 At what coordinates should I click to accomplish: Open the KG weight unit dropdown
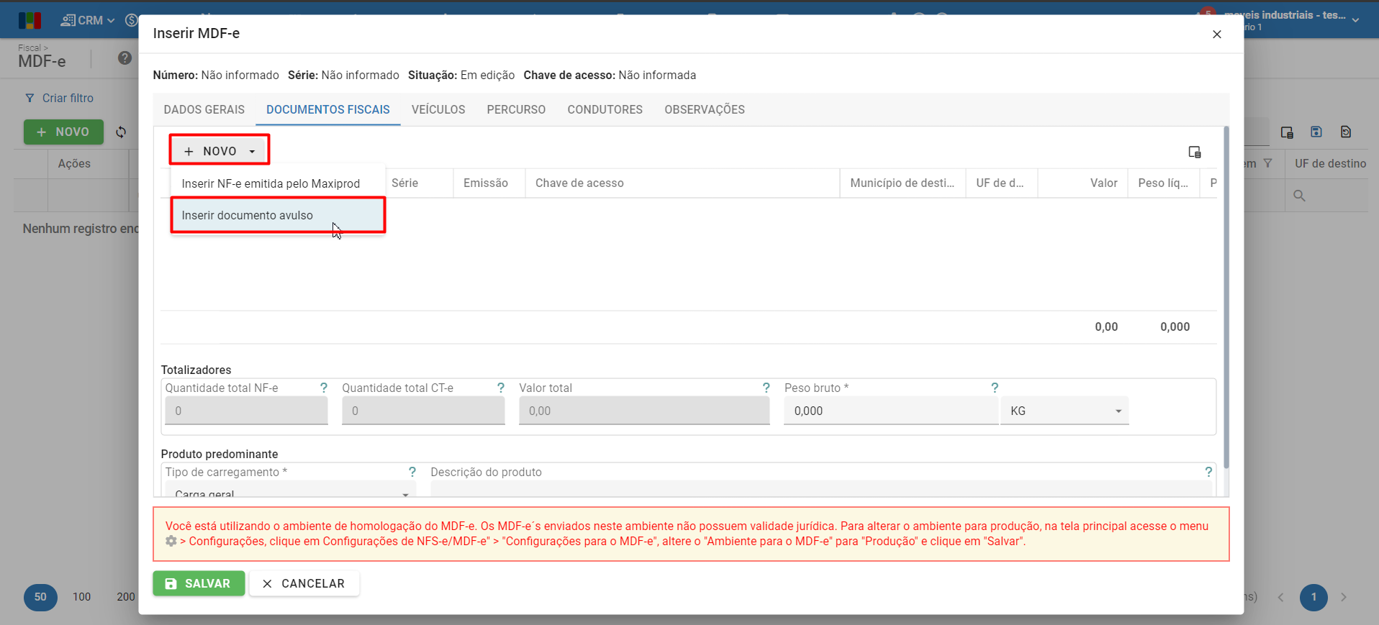(1065, 411)
